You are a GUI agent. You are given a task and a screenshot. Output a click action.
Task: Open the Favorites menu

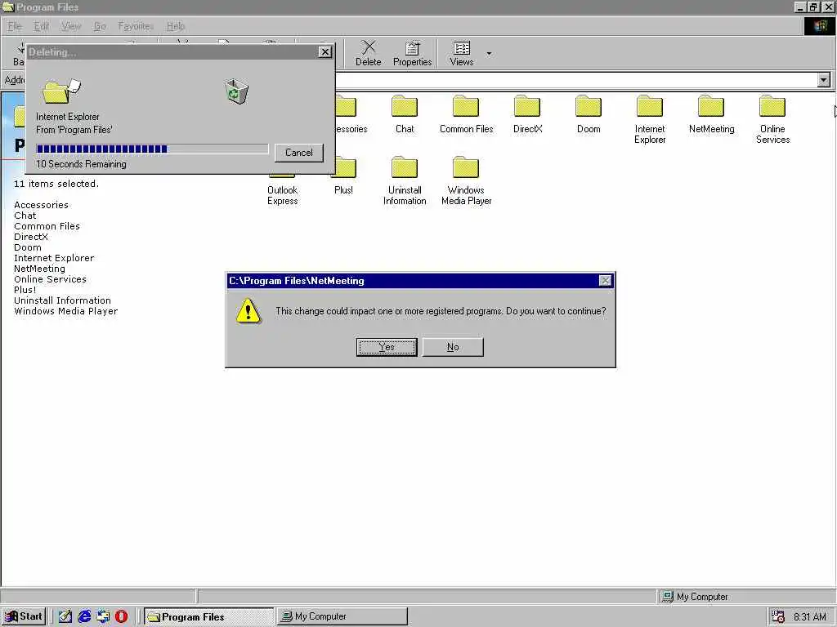[136, 26]
